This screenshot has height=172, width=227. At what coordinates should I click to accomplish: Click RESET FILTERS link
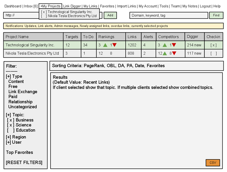pyautogui.click(x=24, y=163)
